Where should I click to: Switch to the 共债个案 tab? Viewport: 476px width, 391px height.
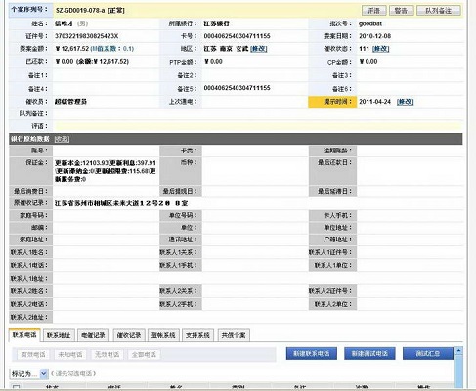(234, 335)
